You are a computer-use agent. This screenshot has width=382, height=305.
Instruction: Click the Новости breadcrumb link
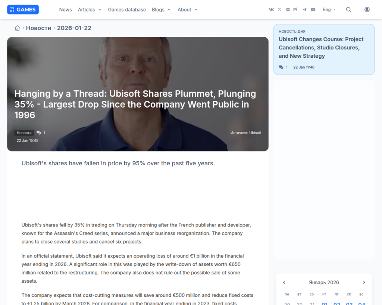38,28
